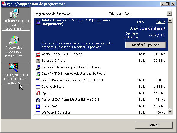Click the Adobe Reader 6.0 icon
This screenshot has height=133, width=177.
(38, 54)
